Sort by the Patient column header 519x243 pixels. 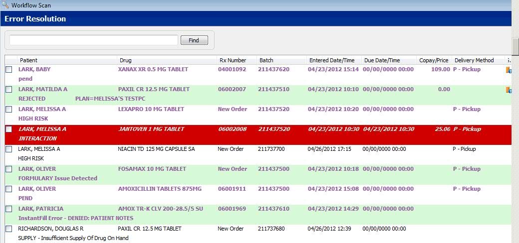(28, 60)
